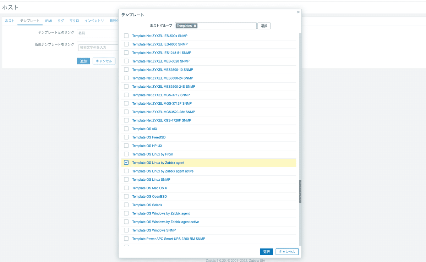
Task: Click Template Power APC Smart-UPS 2200 RM SNMP link
Action: [169, 239]
